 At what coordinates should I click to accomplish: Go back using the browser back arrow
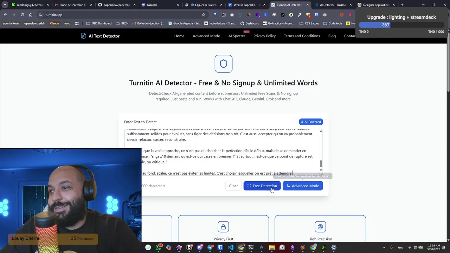5,15
